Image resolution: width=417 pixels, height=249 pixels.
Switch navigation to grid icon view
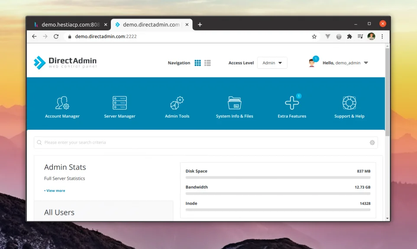197,63
